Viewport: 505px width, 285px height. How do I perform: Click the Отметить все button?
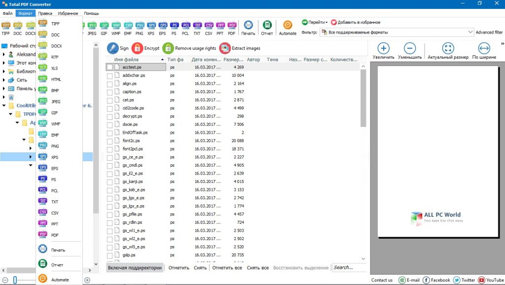[x=227, y=268]
